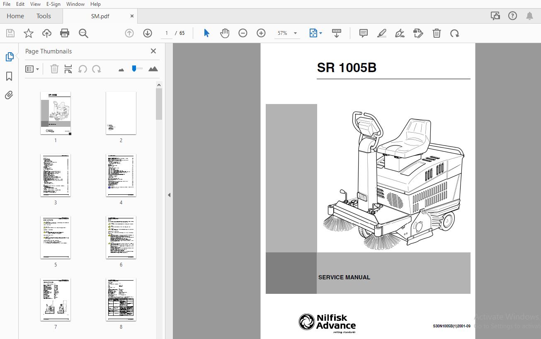Select the page 6 thumbnail
Screen dimensions: 541x339
121,237
